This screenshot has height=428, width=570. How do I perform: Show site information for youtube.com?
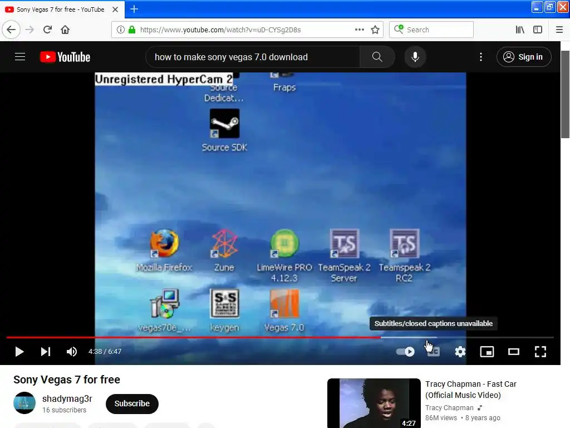pos(121,30)
